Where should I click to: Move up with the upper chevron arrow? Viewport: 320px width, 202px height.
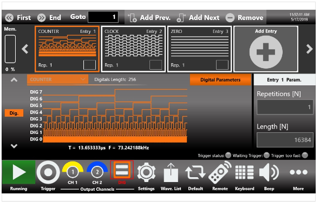tap(14, 79)
